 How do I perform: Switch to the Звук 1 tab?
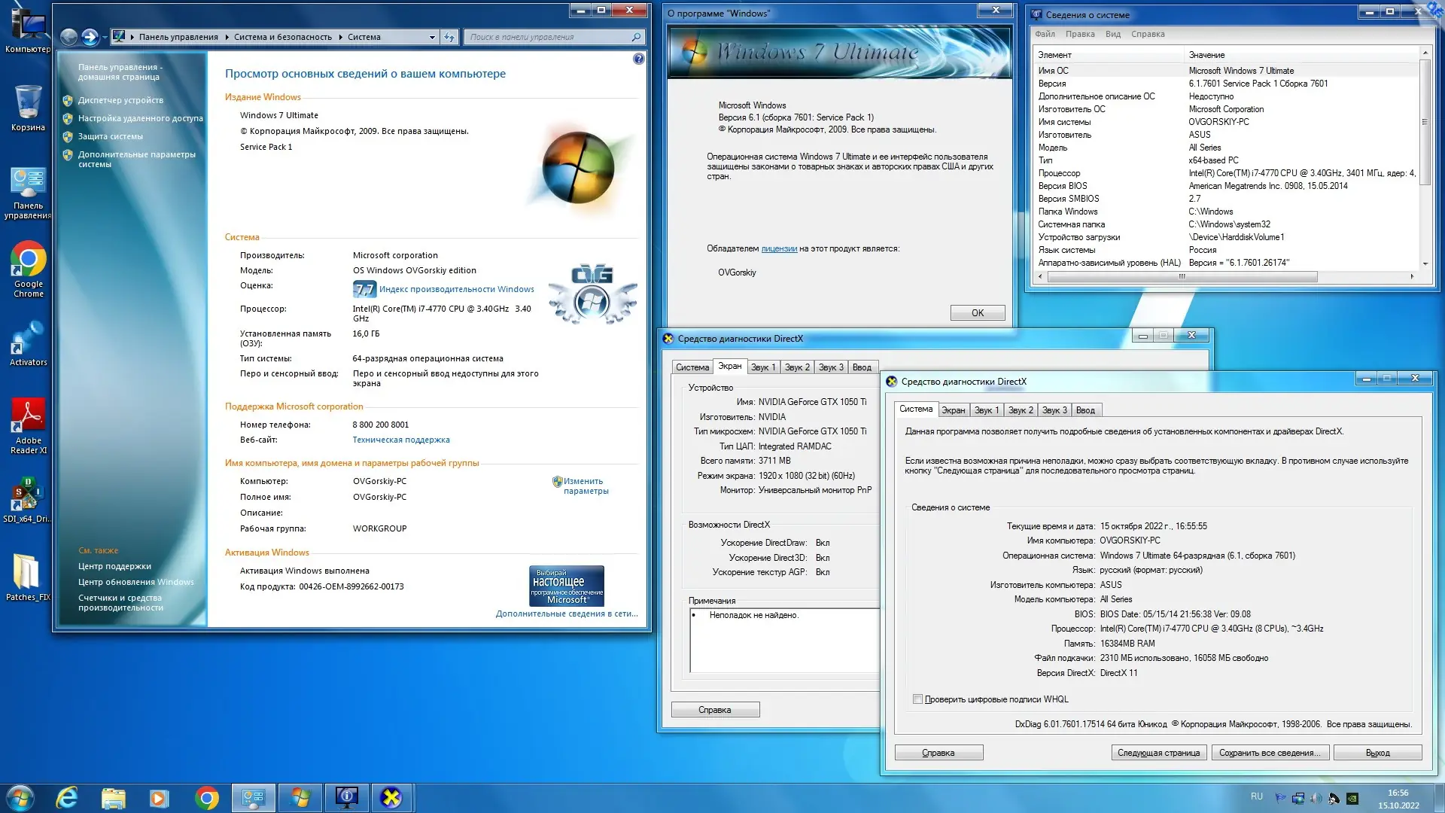(986, 410)
